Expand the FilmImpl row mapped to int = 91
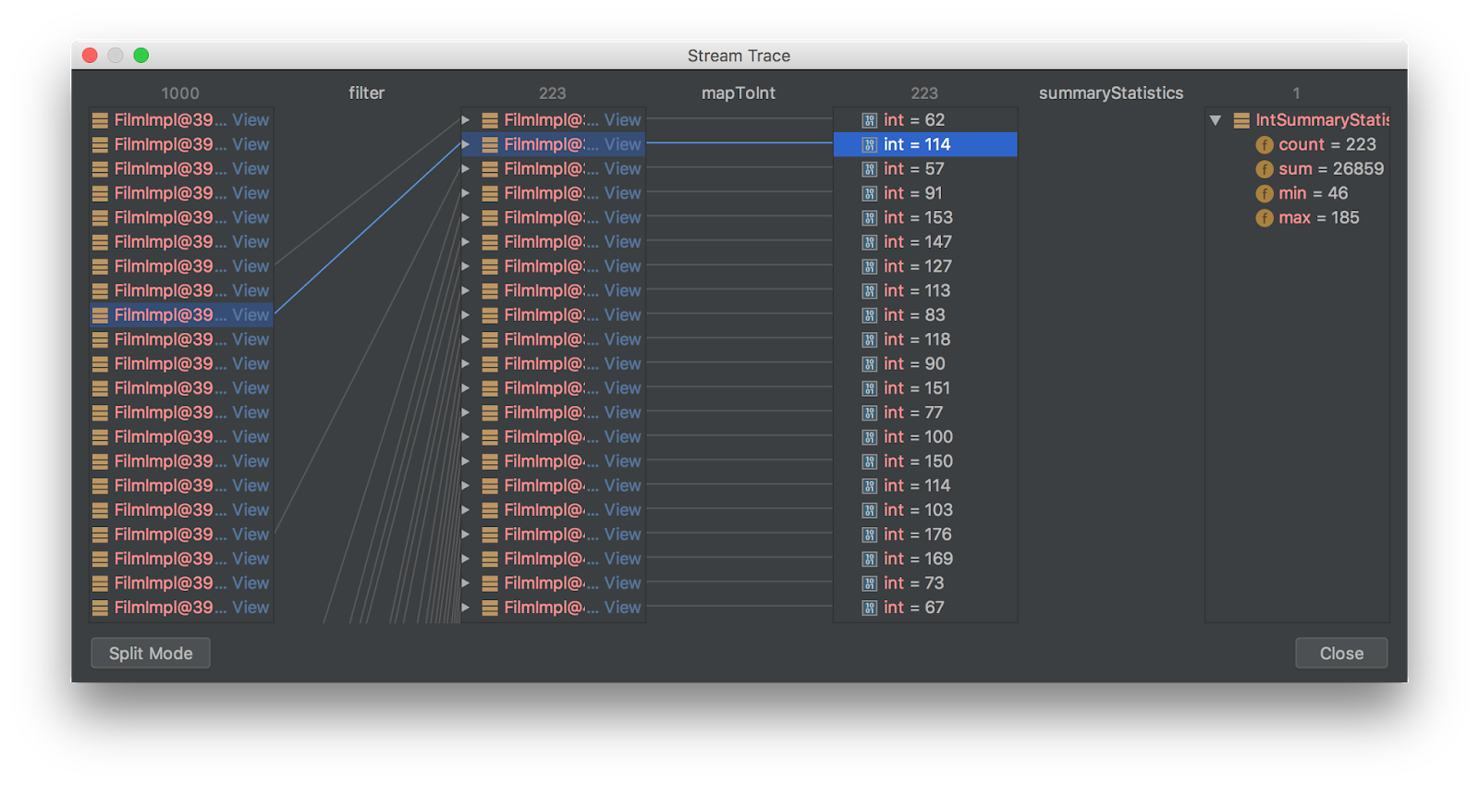The image size is (1479, 785). (x=466, y=193)
